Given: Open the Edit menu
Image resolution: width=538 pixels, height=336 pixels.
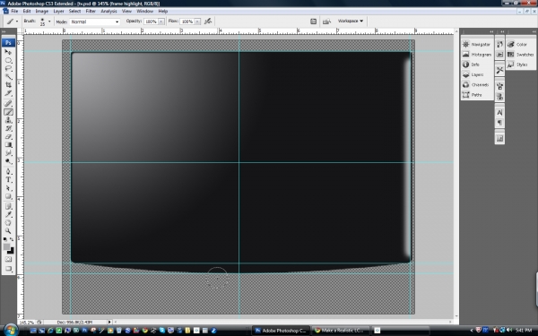Looking at the screenshot, I should 27,11.
